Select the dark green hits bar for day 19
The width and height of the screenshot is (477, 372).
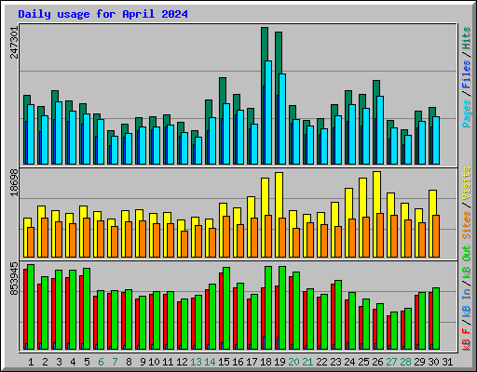click(x=279, y=53)
